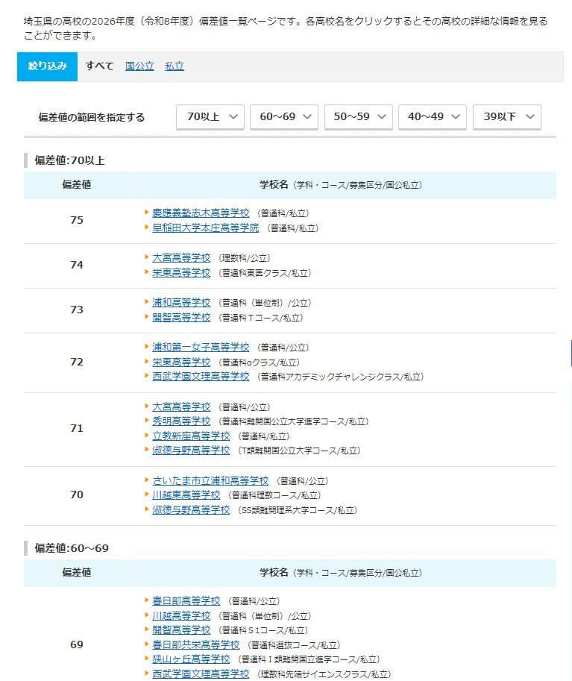This screenshot has height=681, width=572.
Task: Open 慶應義塾志木高等学校 link
Action: [201, 213]
